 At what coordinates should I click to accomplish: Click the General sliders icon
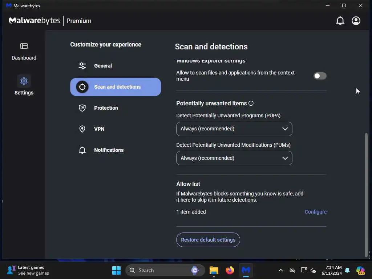coord(82,66)
